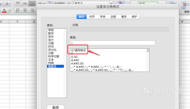Switch to the 保护 tab

(134, 17)
